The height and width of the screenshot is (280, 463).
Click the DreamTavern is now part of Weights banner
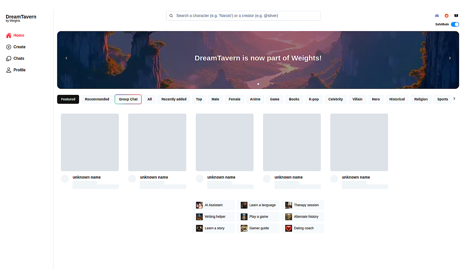[x=258, y=60]
